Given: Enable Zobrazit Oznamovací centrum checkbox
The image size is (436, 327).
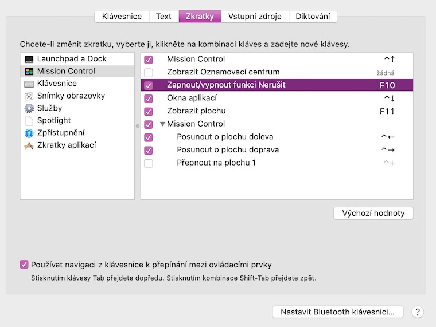Looking at the screenshot, I should tap(149, 72).
